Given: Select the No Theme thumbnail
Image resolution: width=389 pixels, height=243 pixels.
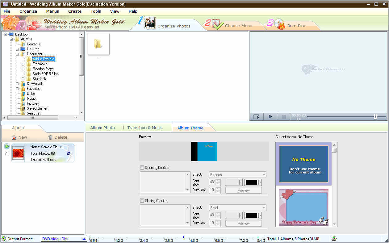Looking at the screenshot, I should pyautogui.click(x=303, y=164).
